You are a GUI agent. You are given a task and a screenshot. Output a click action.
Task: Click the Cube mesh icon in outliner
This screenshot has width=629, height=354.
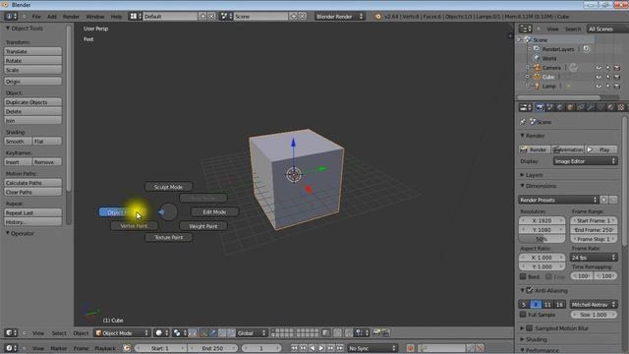538,77
